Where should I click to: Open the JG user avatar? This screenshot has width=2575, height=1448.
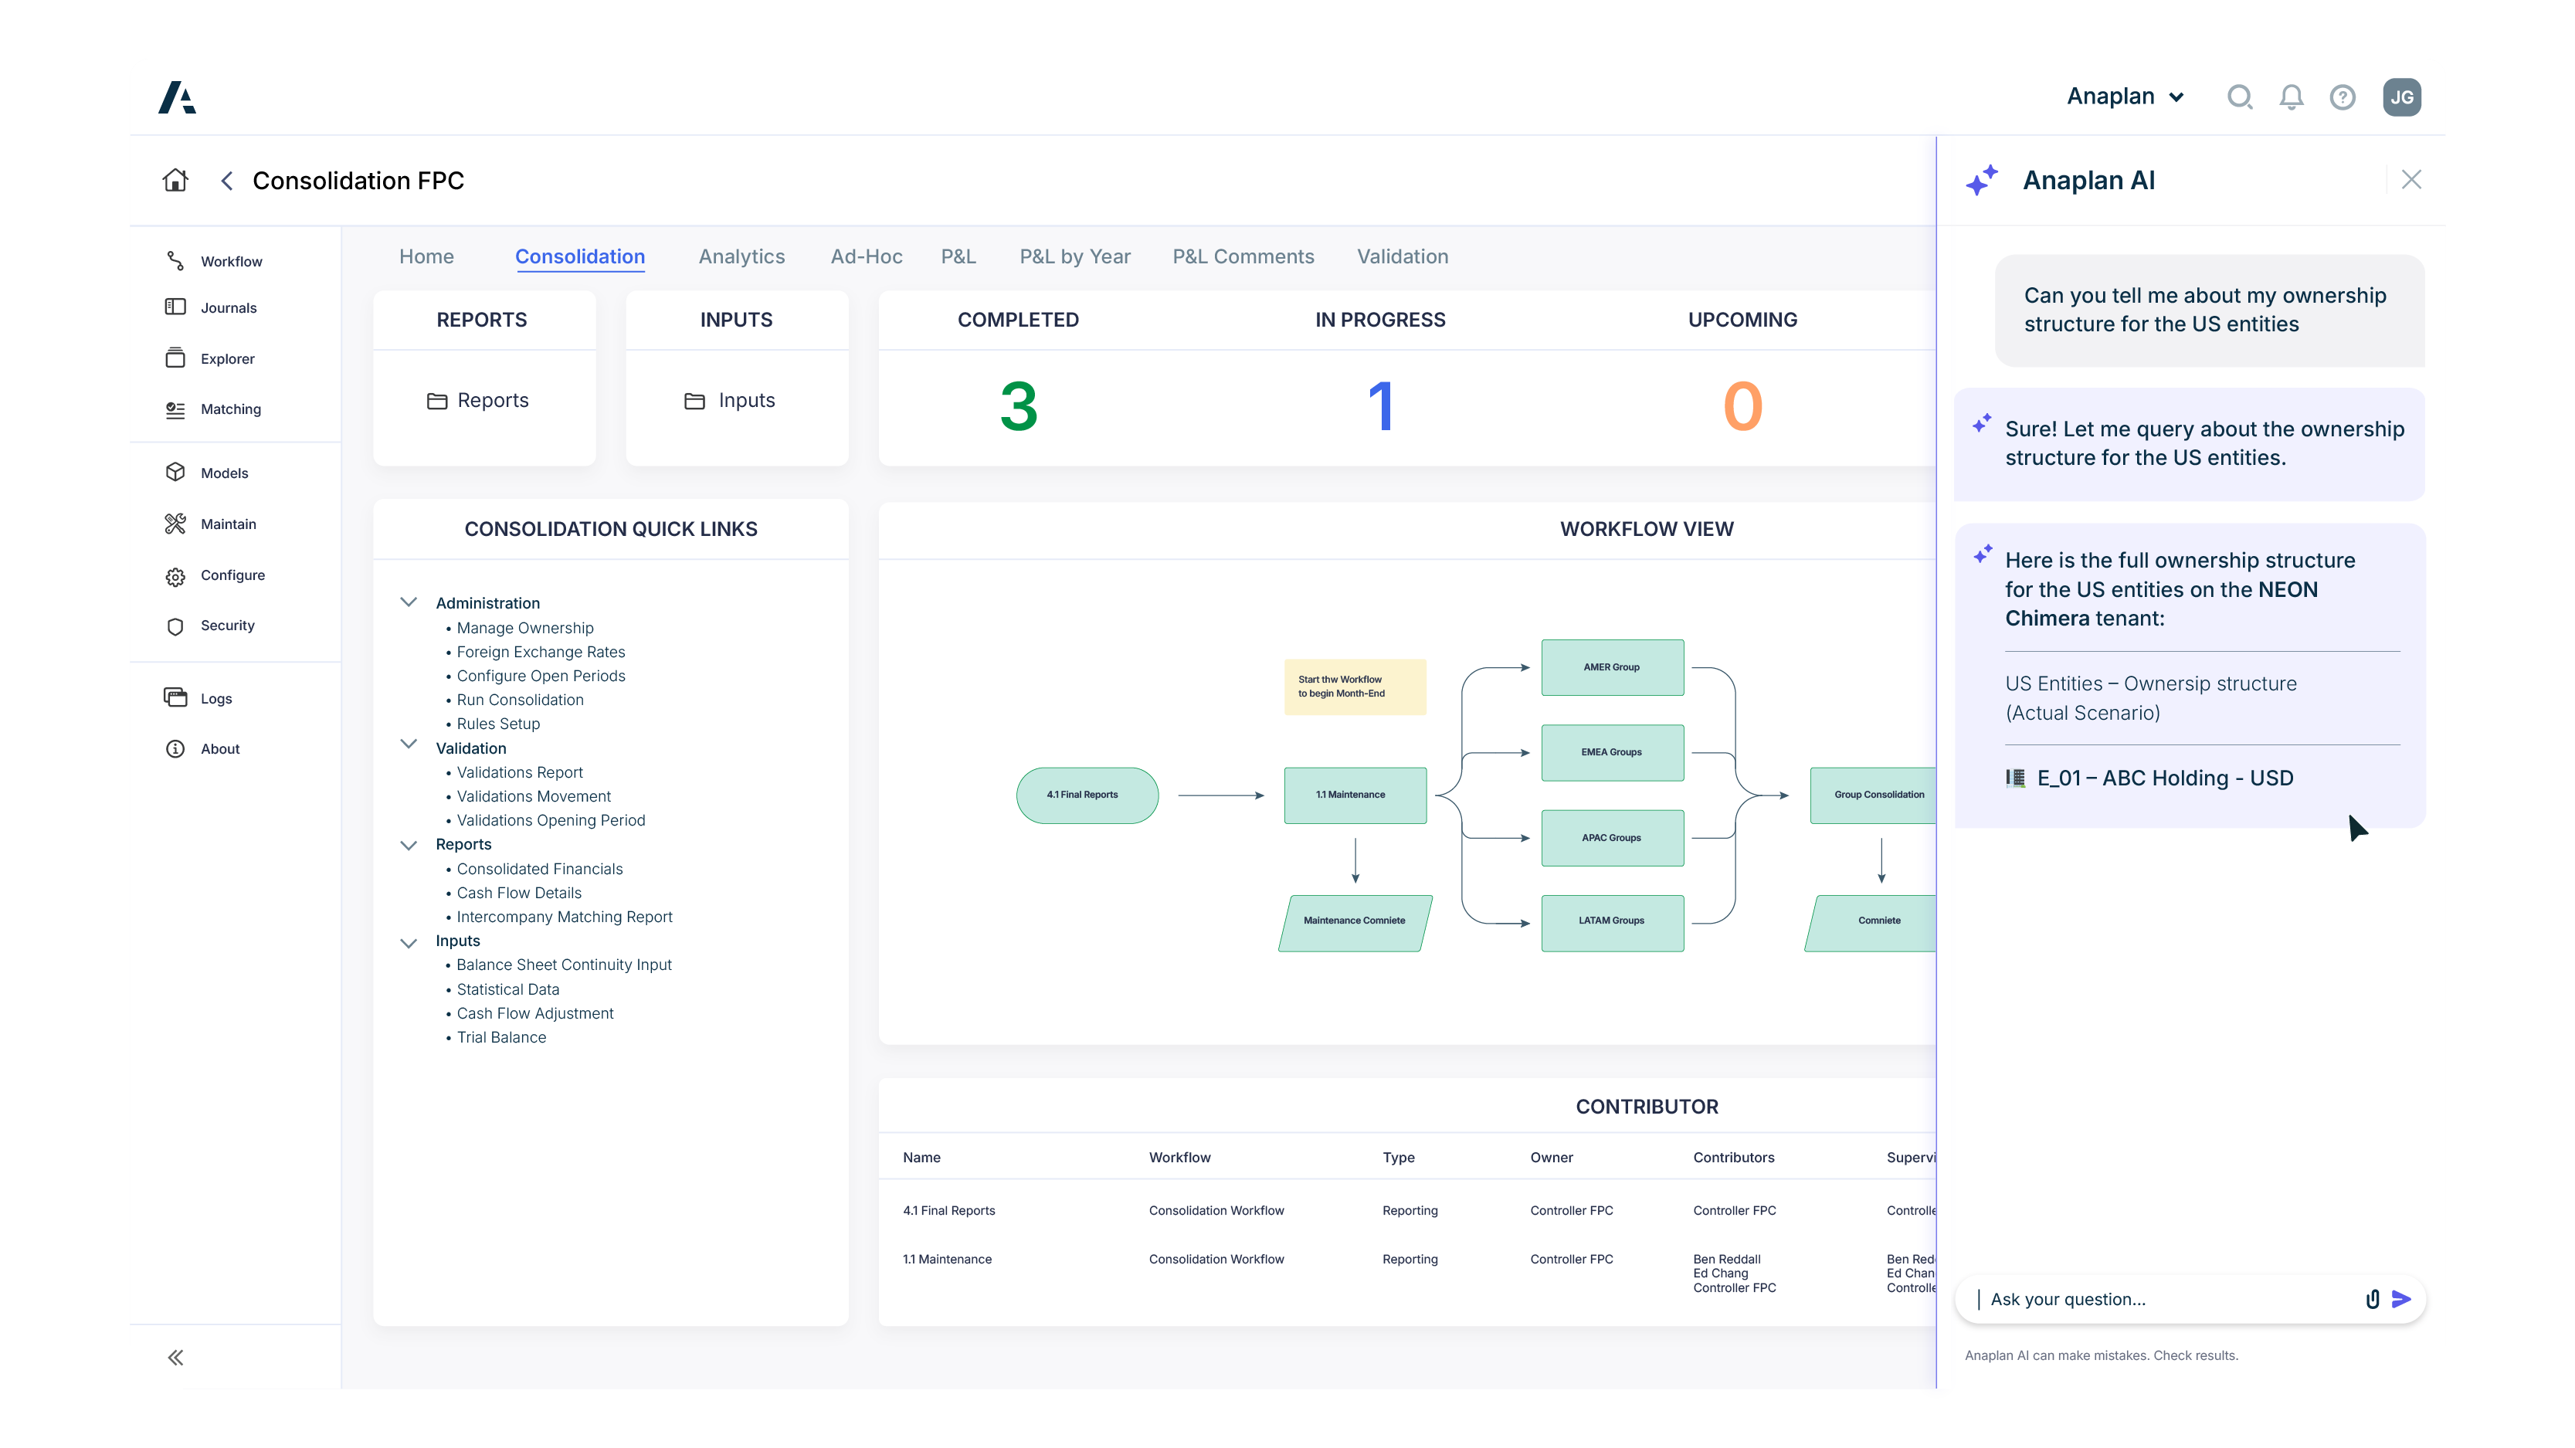tap(2401, 97)
